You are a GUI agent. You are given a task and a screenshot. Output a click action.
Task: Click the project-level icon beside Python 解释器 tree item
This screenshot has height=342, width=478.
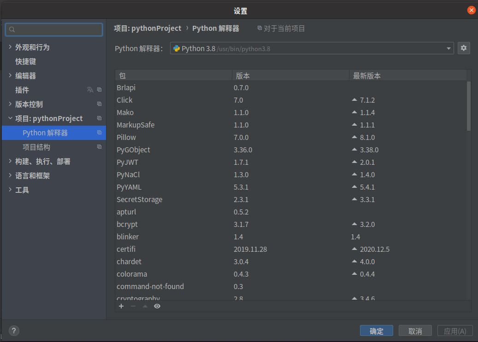pos(99,133)
